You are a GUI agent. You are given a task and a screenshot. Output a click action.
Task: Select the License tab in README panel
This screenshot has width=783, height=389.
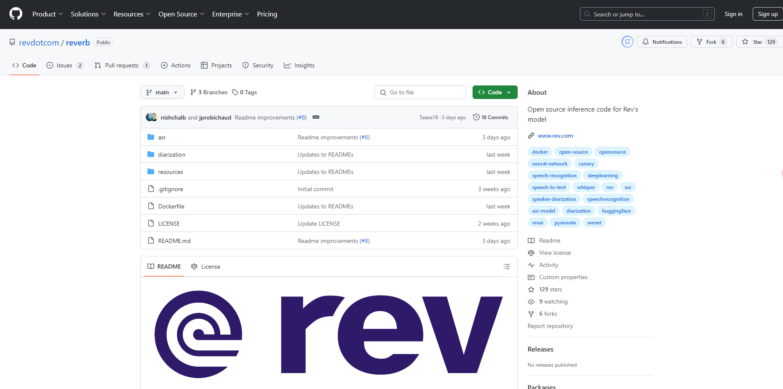pyautogui.click(x=206, y=266)
